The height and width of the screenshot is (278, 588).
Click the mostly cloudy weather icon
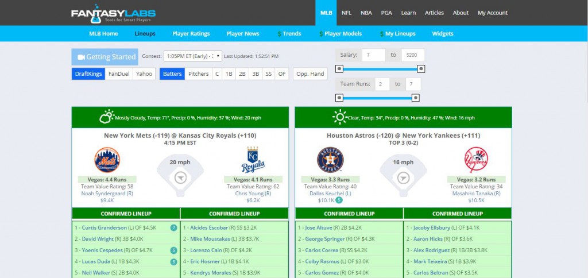click(x=106, y=117)
